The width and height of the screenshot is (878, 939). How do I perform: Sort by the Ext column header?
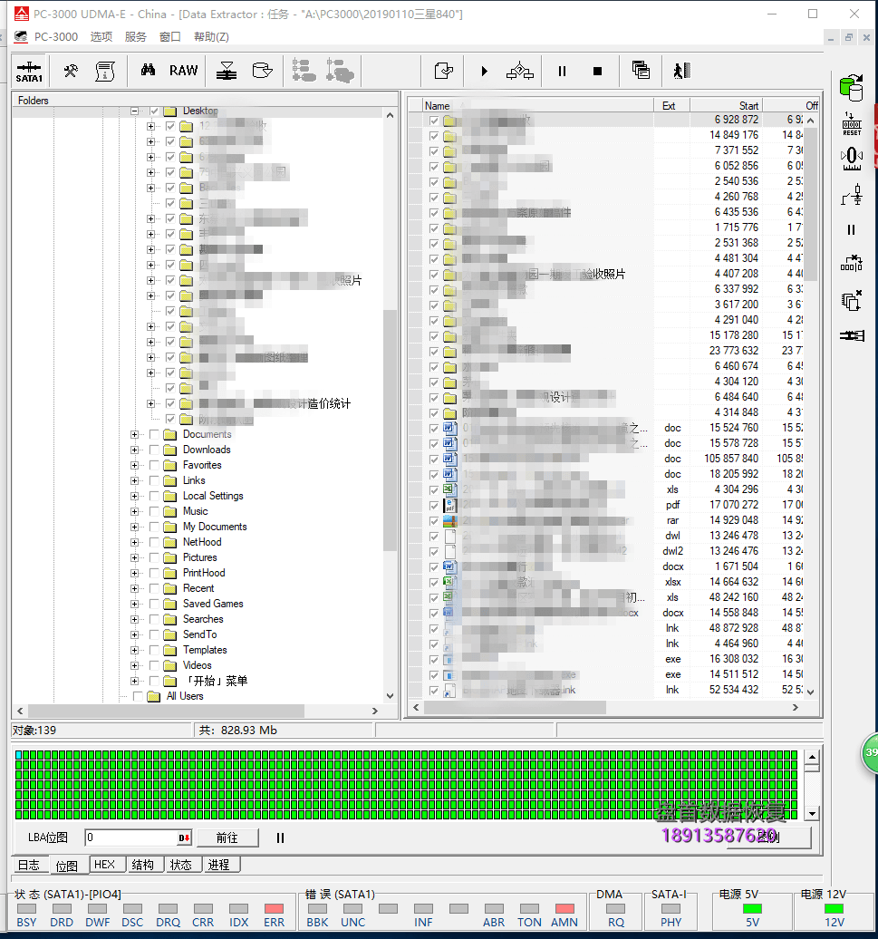[x=671, y=105]
